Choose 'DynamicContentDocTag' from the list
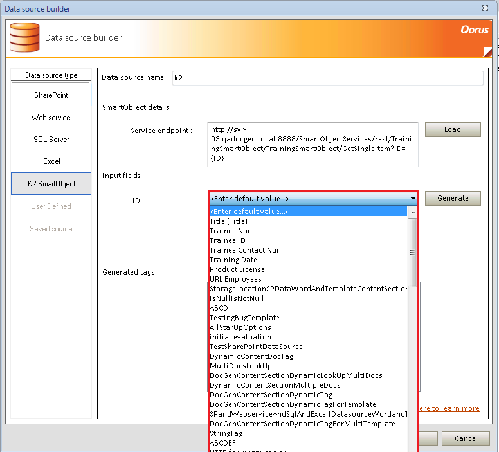The image size is (499, 452). 308,356
